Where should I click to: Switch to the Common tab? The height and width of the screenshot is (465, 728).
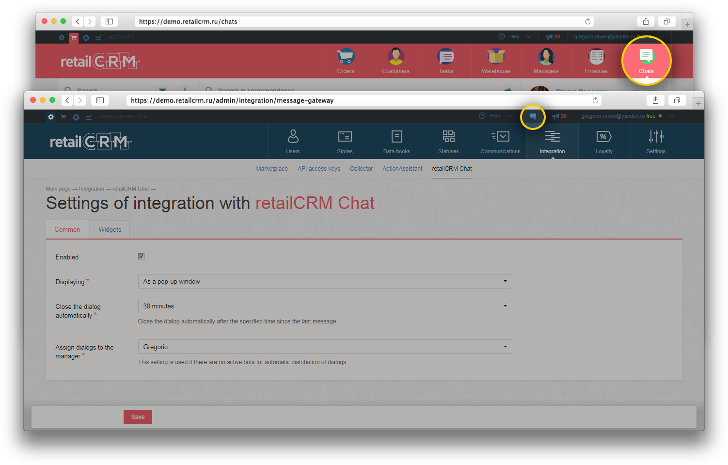[67, 230]
